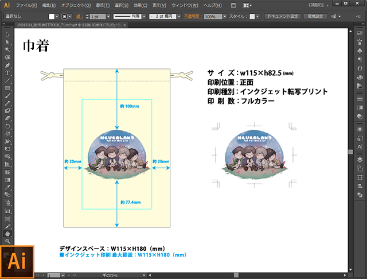Screen dimensions: 367x279
Task: Select the Line Segment tool
Action: click(7, 80)
